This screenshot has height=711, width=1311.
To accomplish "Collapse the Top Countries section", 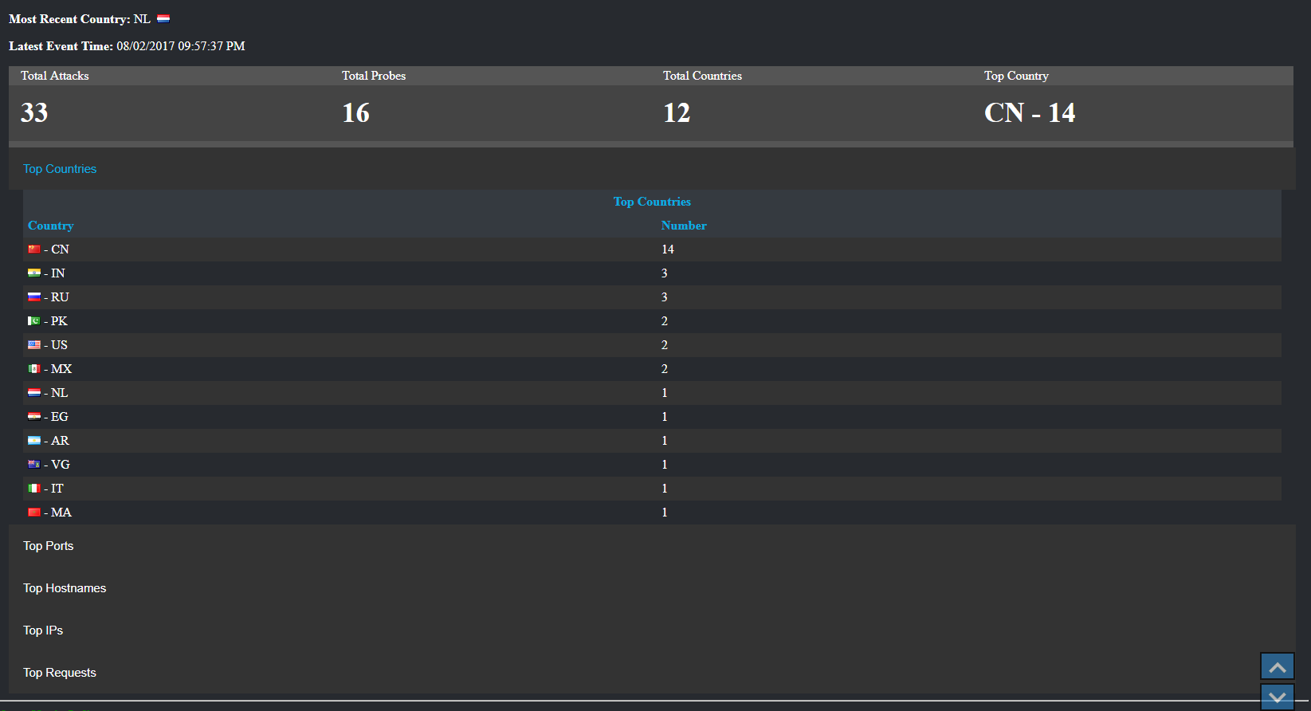I will coord(60,169).
